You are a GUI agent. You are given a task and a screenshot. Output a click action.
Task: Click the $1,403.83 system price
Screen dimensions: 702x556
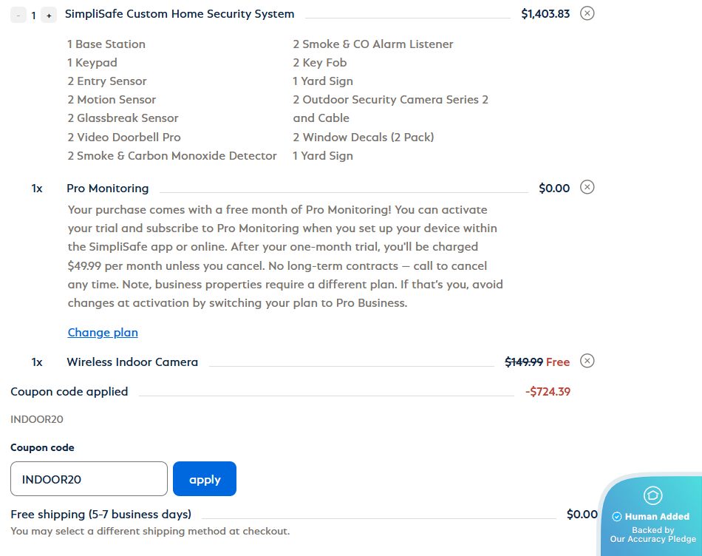545,13
